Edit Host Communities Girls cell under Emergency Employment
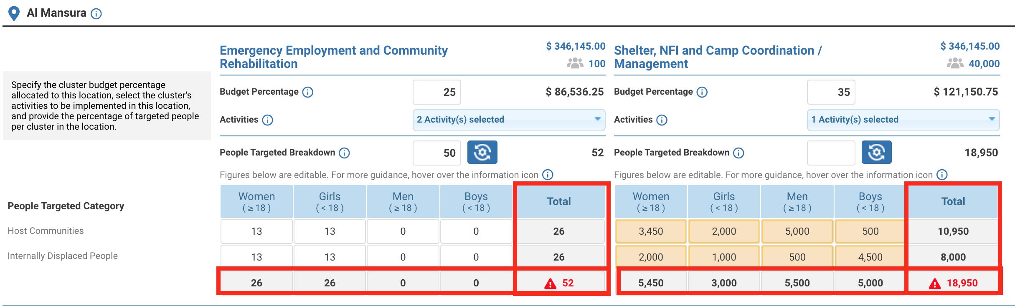The width and height of the screenshot is (1015, 306). coord(330,231)
